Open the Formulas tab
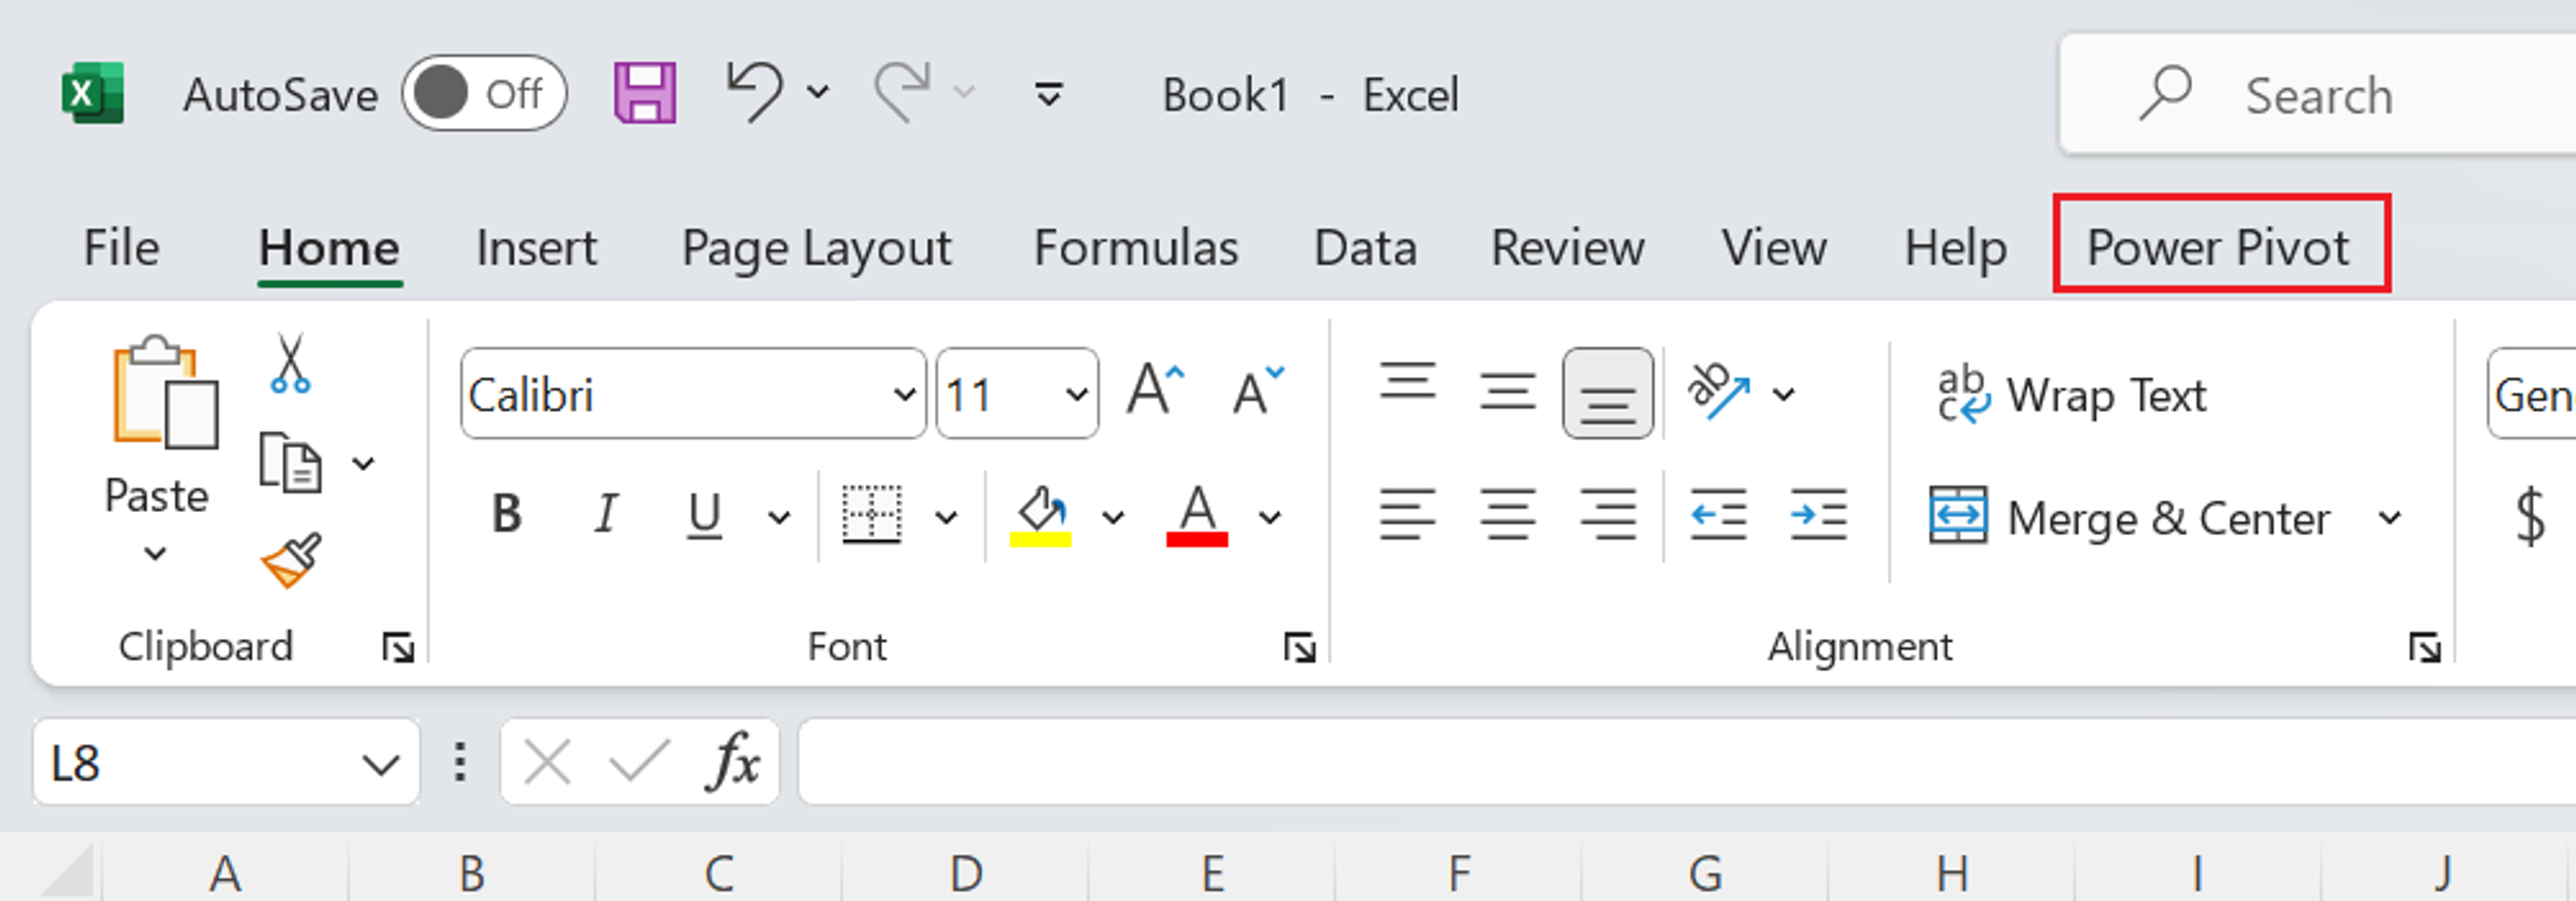 coord(1136,246)
